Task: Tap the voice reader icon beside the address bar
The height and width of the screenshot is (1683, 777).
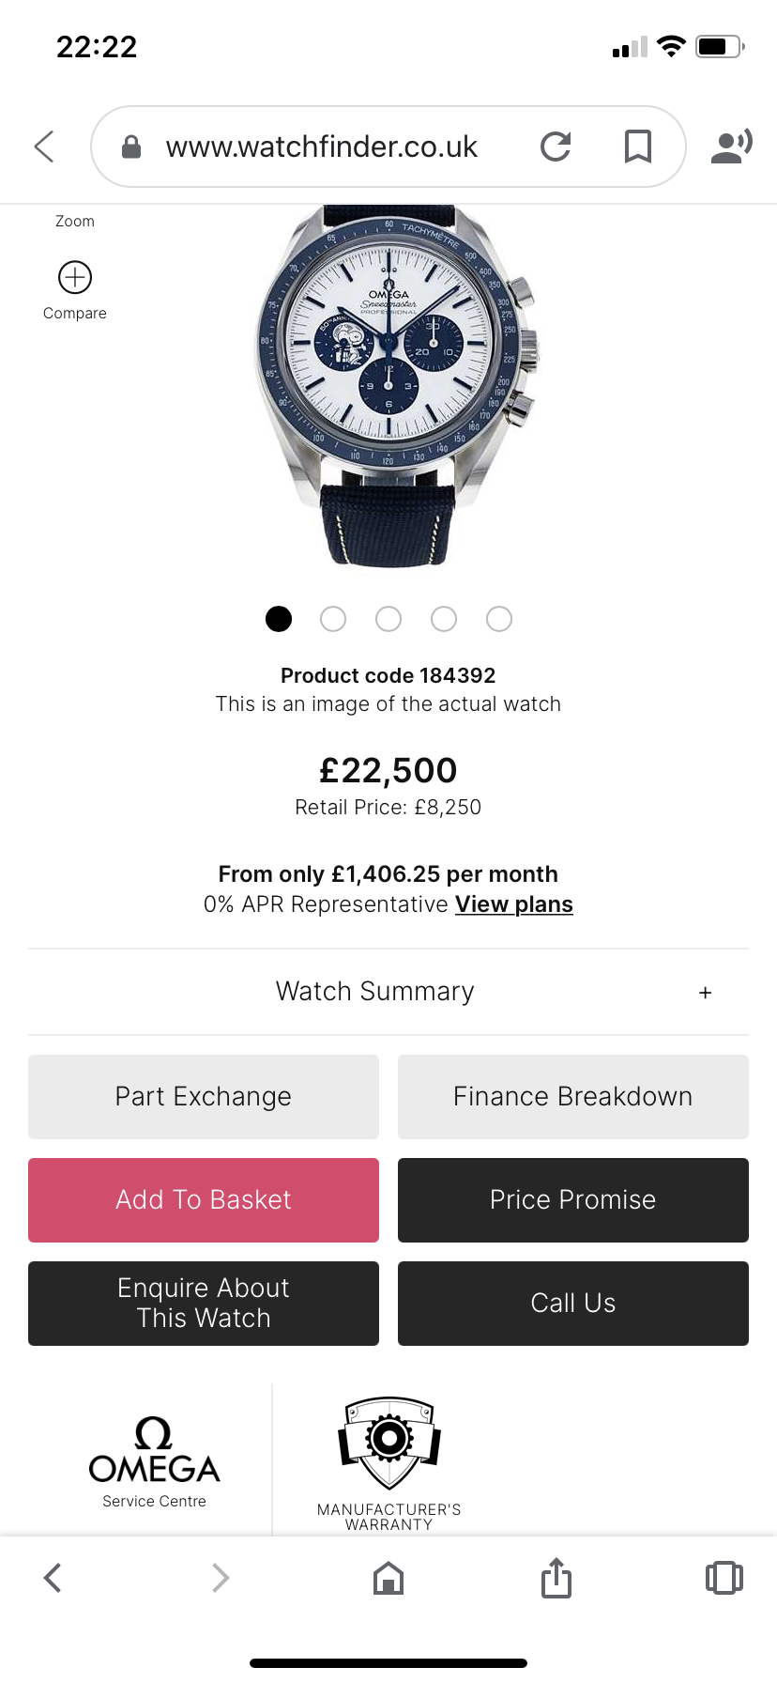Action: [732, 147]
